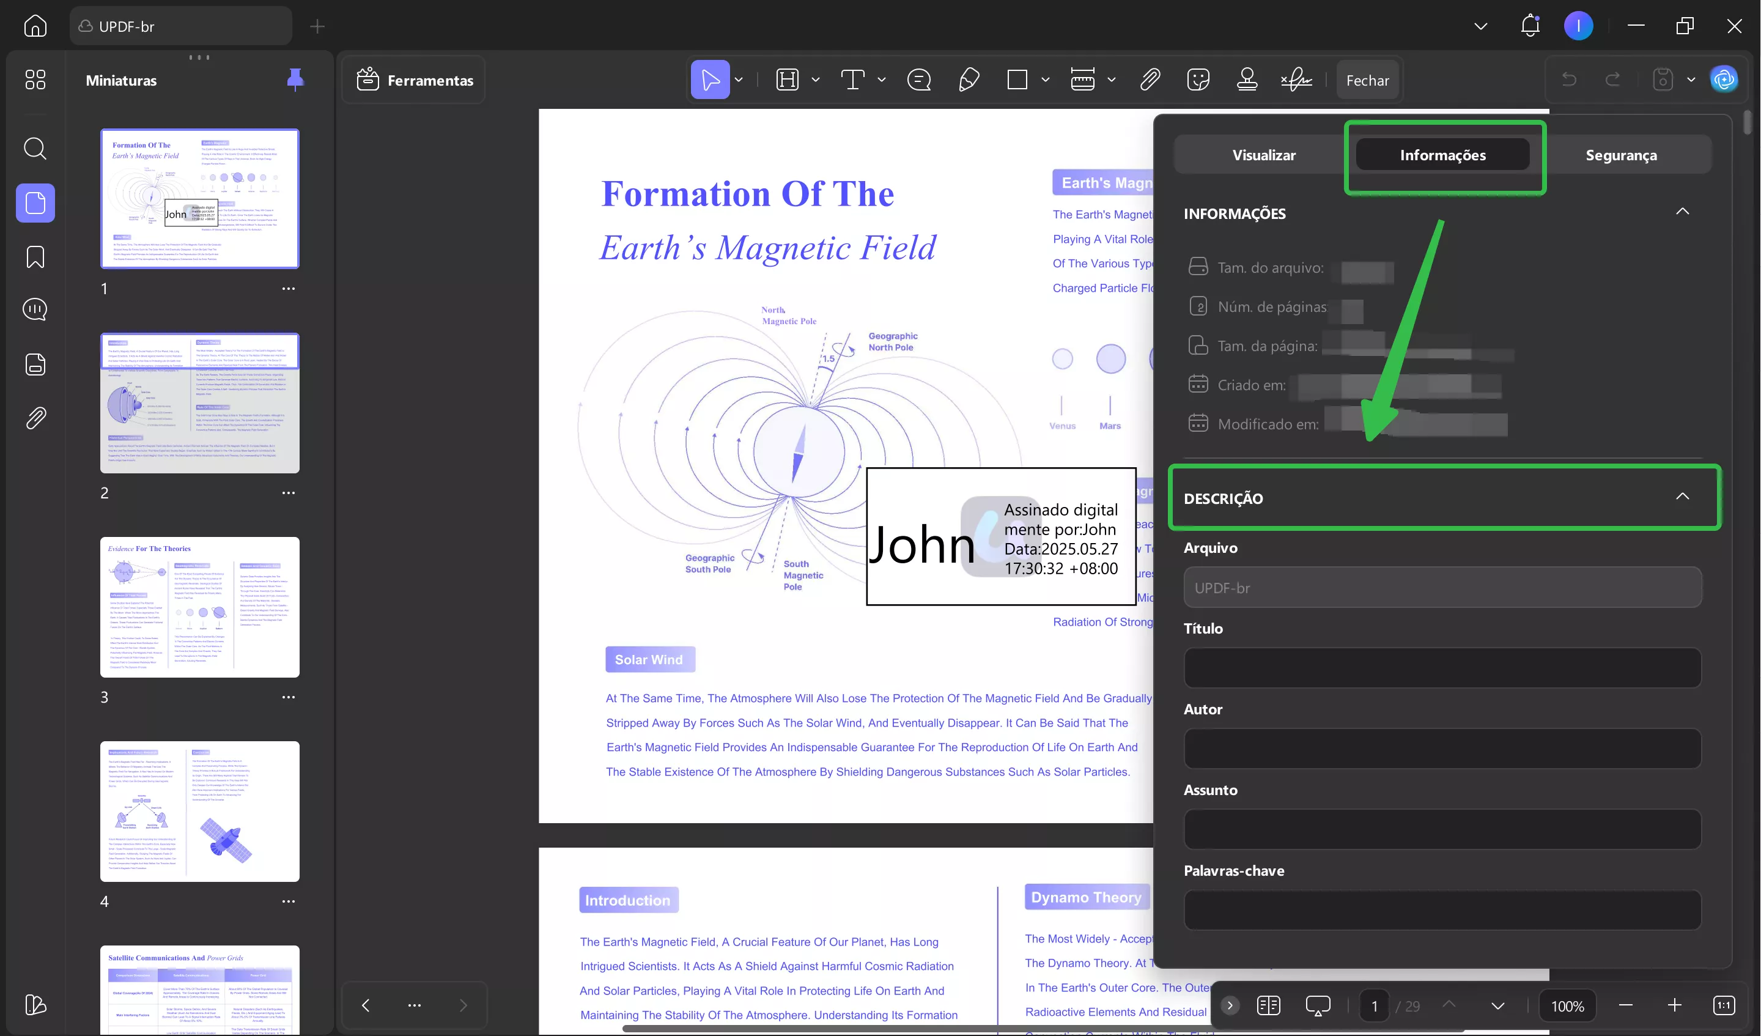This screenshot has width=1761, height=1036.
Task: Click the Ferramentas button
Action: coord(415,80)
